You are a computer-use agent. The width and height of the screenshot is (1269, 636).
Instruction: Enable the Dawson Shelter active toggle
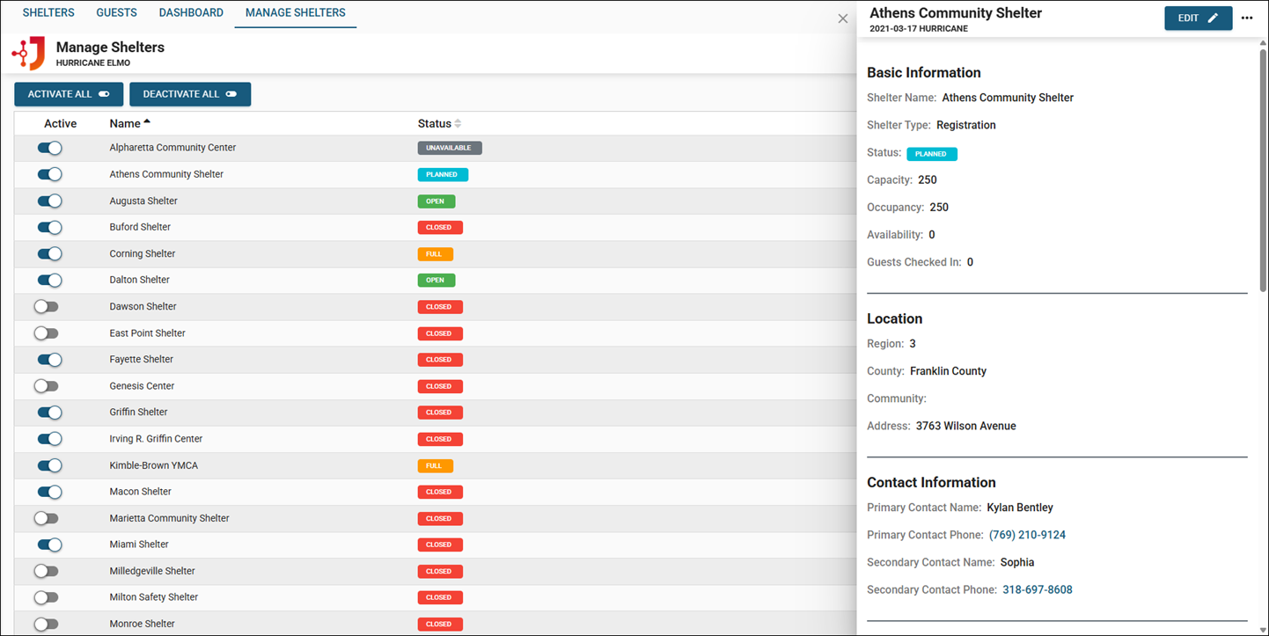tap(47, 307)
